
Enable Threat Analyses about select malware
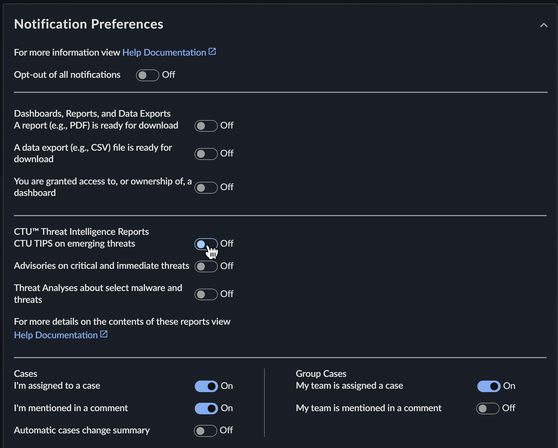[x=206, y=294]
